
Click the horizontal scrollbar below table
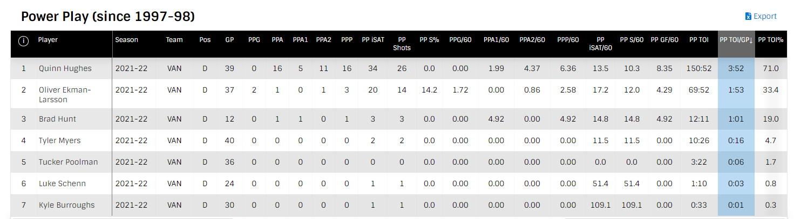(x=397, y=217)
